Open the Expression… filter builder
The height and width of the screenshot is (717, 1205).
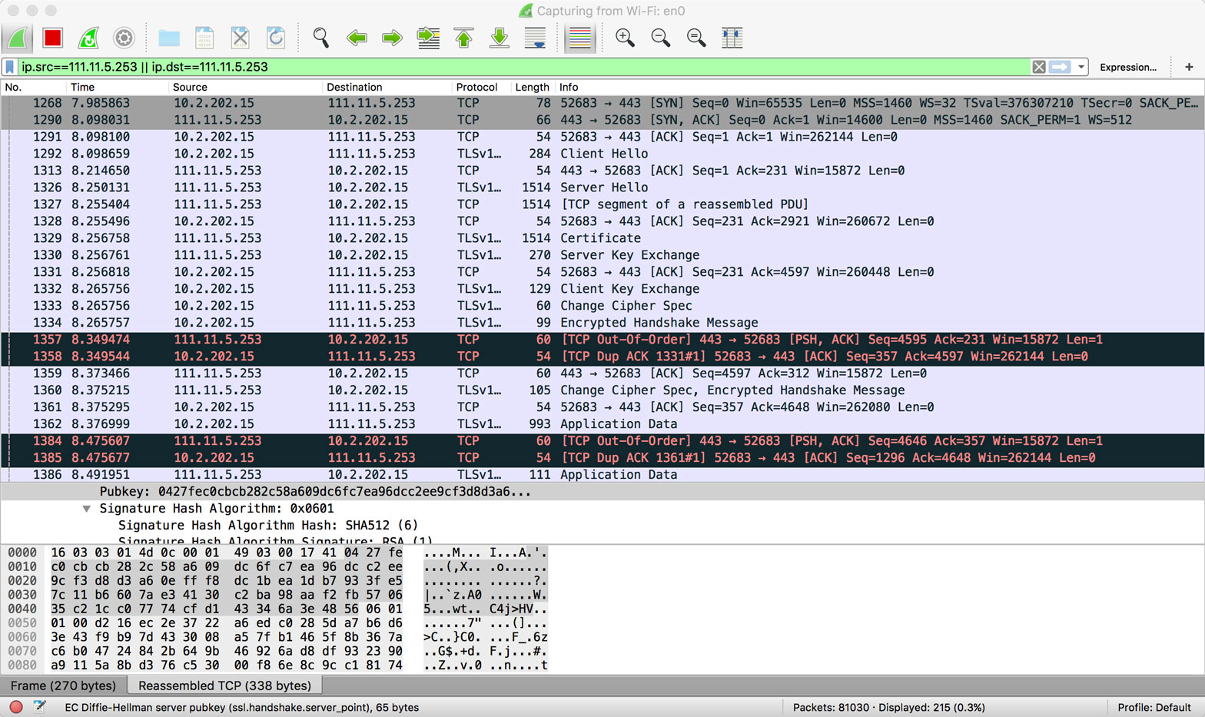1127,67
